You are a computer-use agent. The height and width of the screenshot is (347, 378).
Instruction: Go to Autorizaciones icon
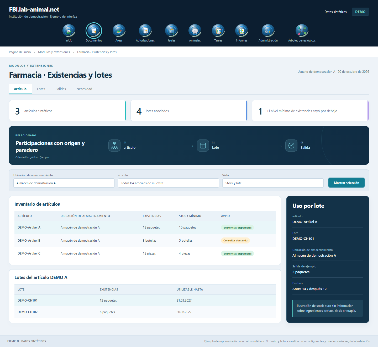[x=145, y=31]
